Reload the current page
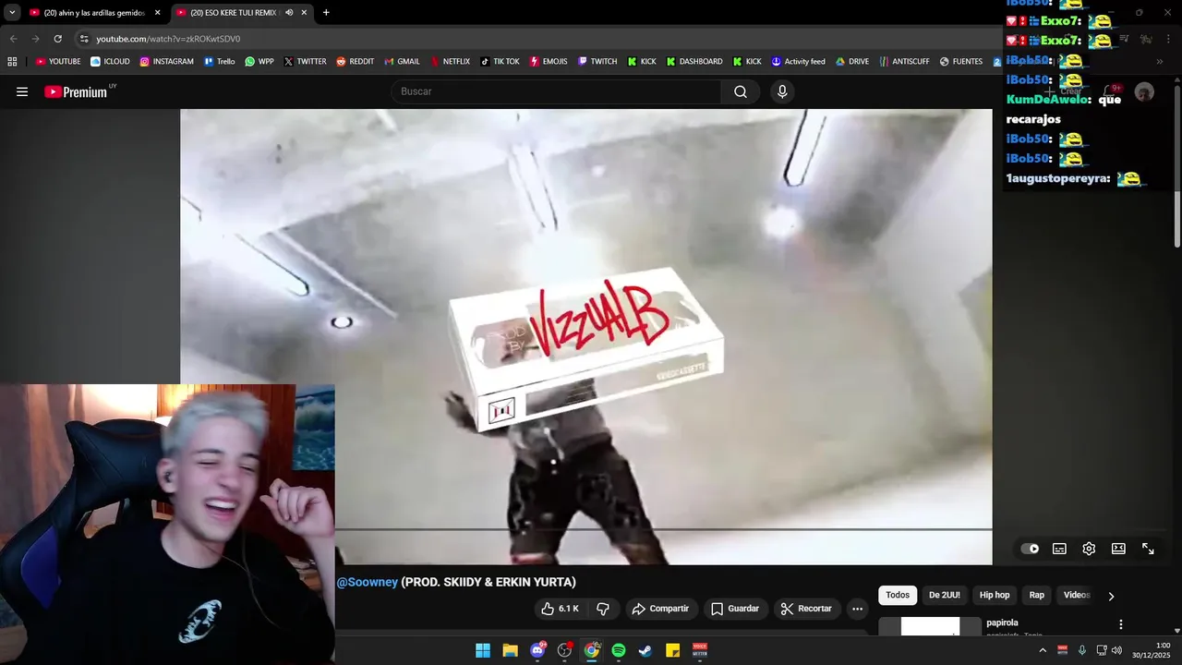Viewport: 1182px width, 665px height. pos(57,39)
